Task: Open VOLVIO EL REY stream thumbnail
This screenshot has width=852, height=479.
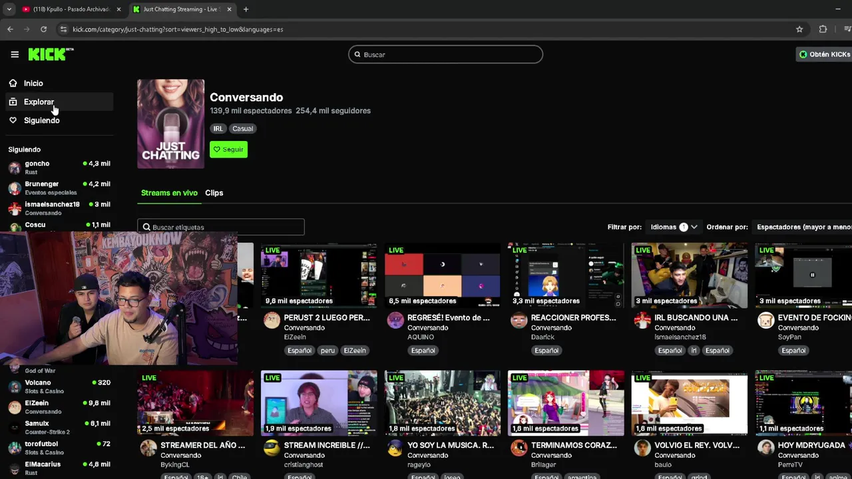Action: coord(689,403)
